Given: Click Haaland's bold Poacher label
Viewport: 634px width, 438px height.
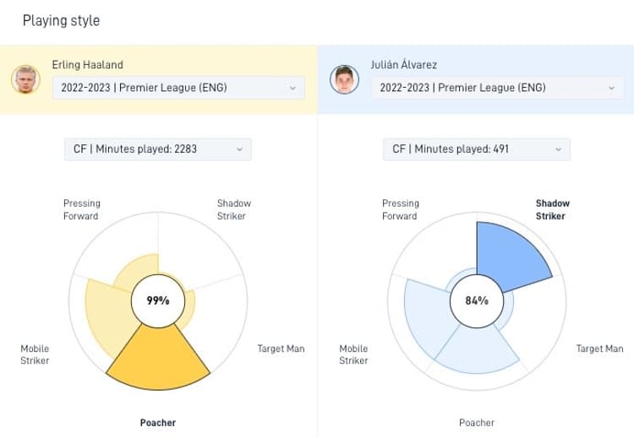Looking at the screenshot, I should (x=158, y=422).
